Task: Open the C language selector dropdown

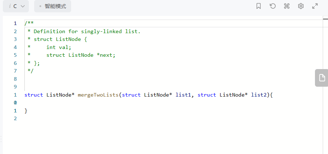Action: pos(16,6)
